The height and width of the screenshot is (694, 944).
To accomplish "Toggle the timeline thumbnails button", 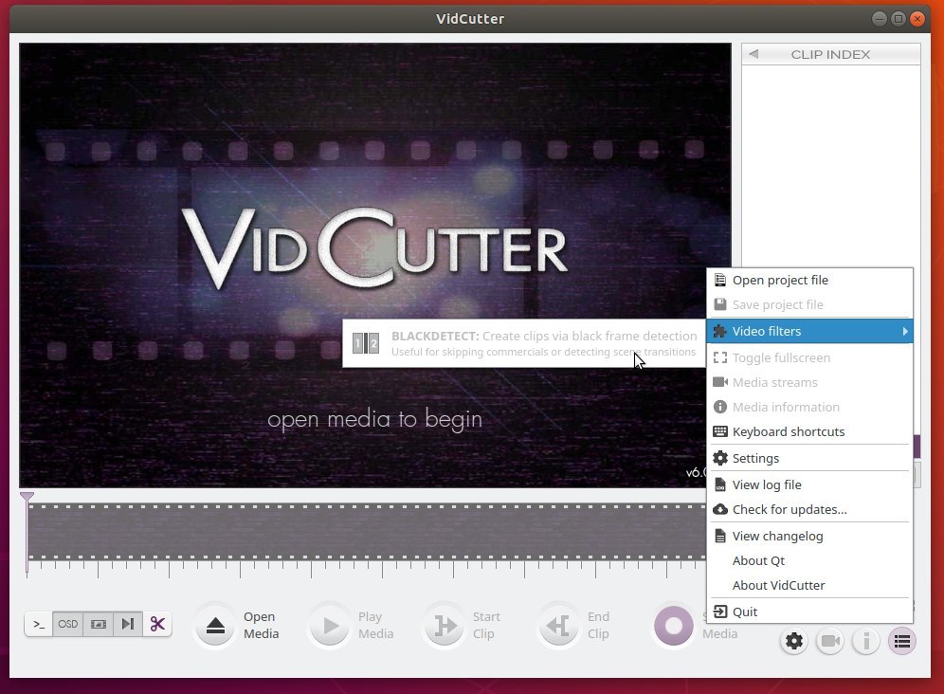I will coord(98,624).
